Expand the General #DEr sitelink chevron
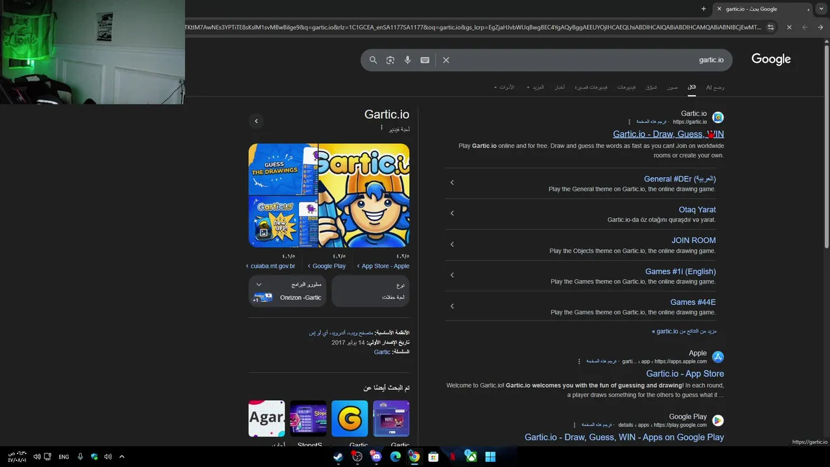Viewport: 830px width, 467px height. click(452, 182)
